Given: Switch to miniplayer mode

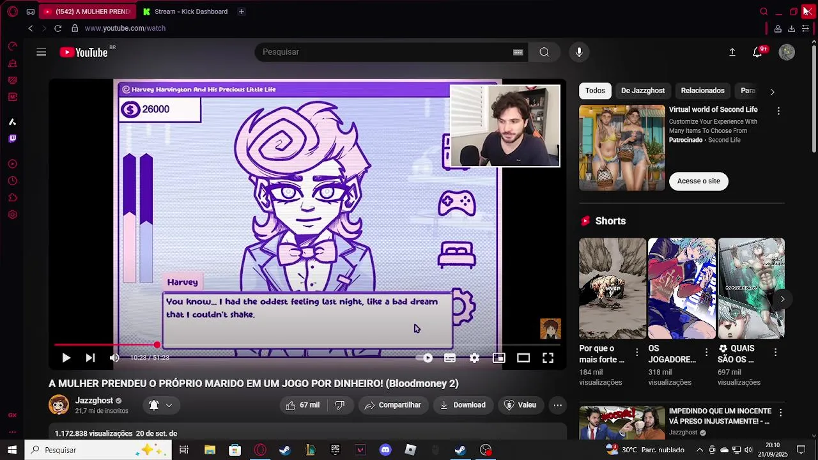Looking at the screenshot, I should pyautogui.click(x=499, y=358).
